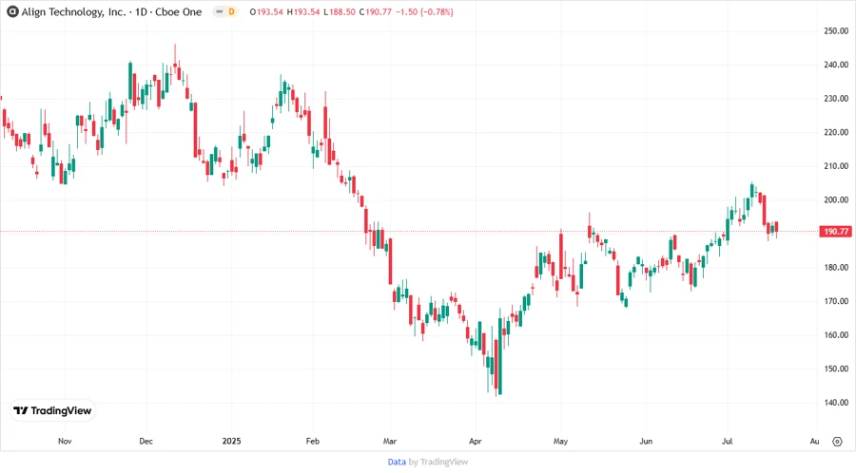Click the 150.00 price axis label
The height and width of the screenshot is (473, 856).
pos(836,369)
